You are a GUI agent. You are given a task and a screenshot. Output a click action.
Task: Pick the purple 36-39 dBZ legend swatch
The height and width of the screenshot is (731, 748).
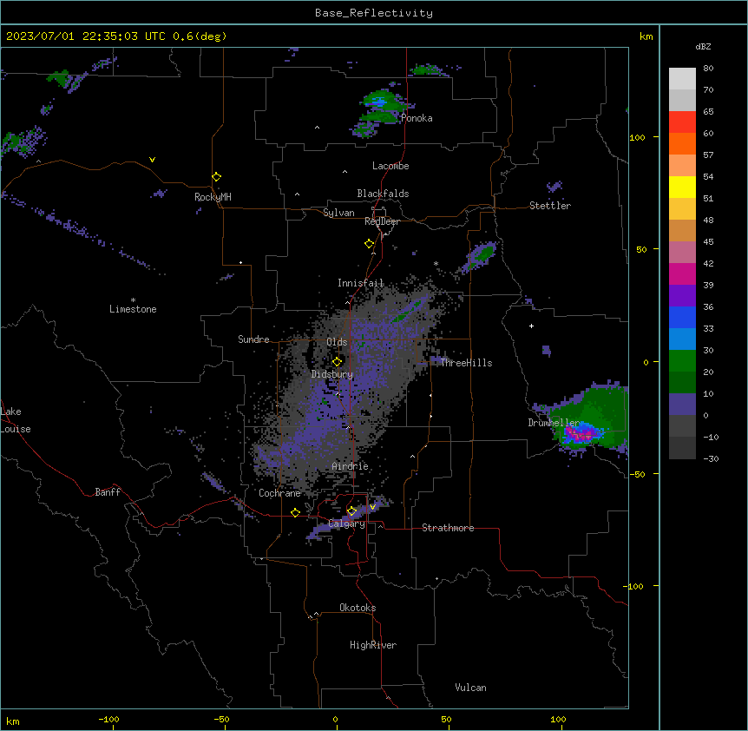682,296
